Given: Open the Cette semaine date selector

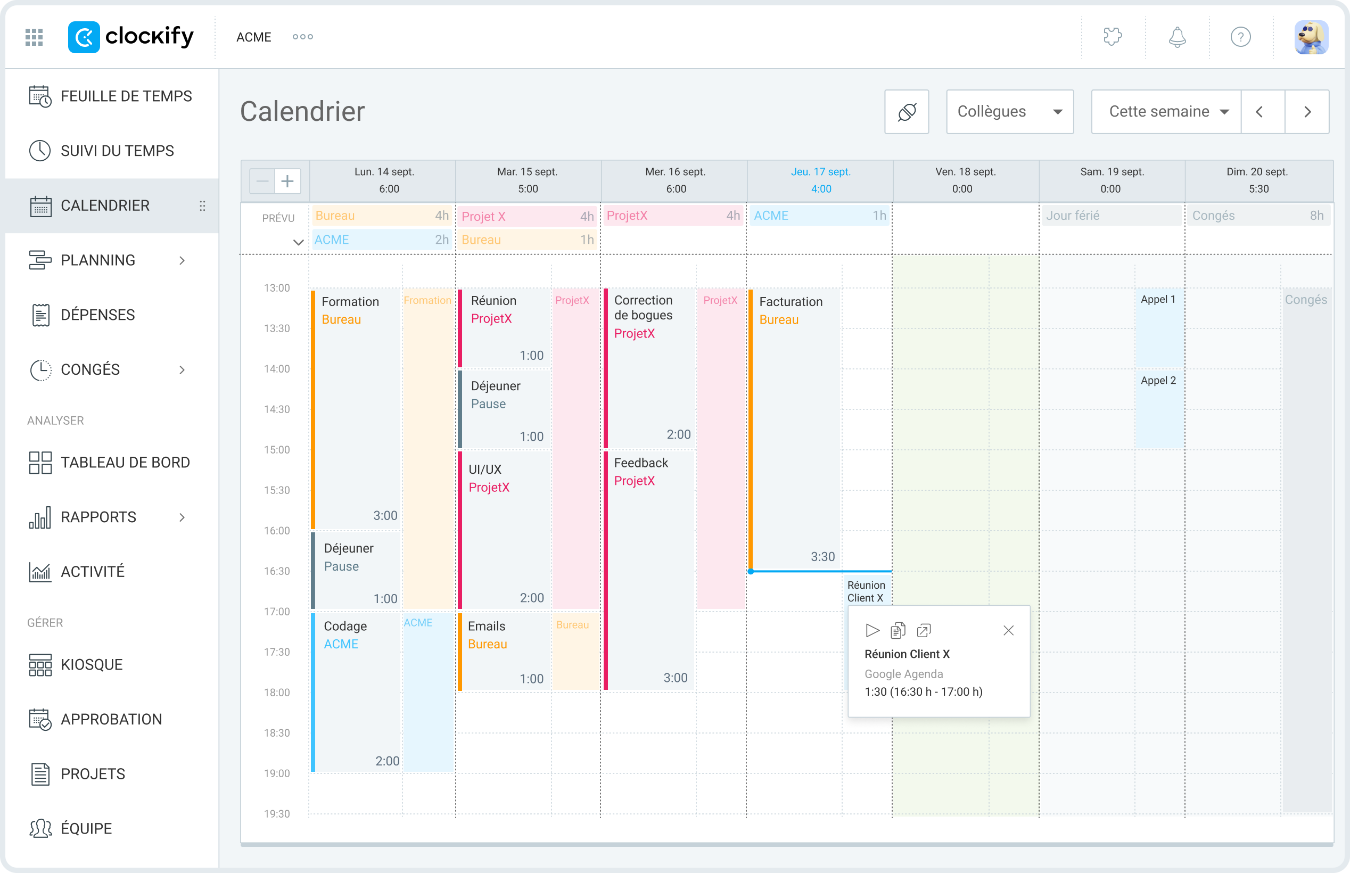Looking at the screenshot, I should click(x=1165, y=111).
